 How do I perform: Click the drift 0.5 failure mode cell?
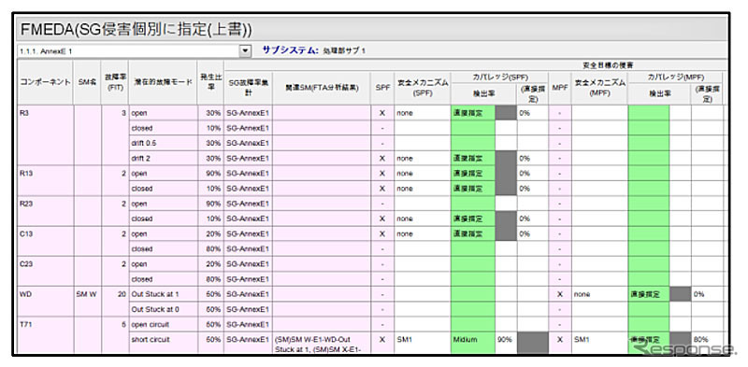163,143
